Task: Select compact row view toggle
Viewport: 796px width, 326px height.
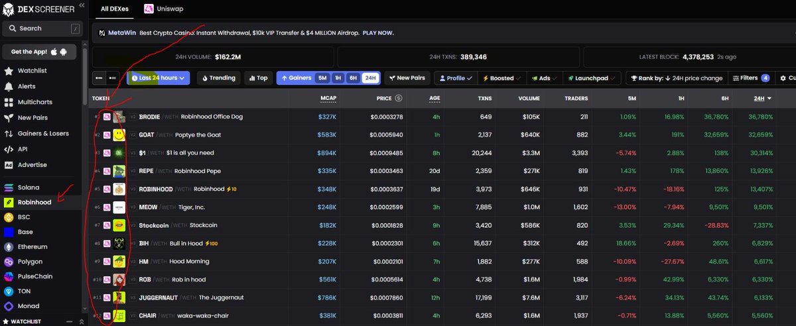Action: click(99, 78)
